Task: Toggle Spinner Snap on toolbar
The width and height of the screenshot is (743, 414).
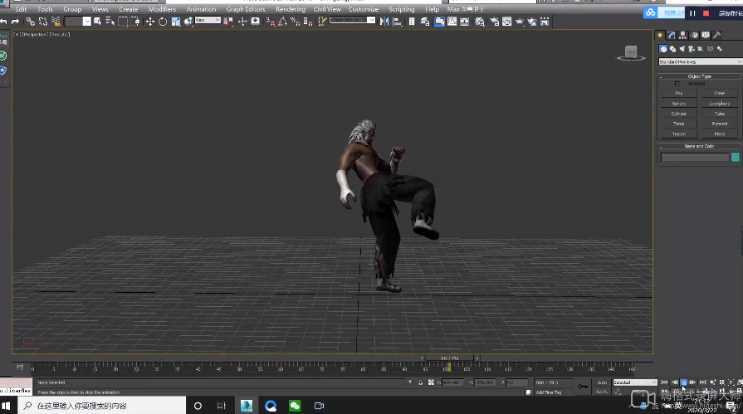Action: [308, 22]
